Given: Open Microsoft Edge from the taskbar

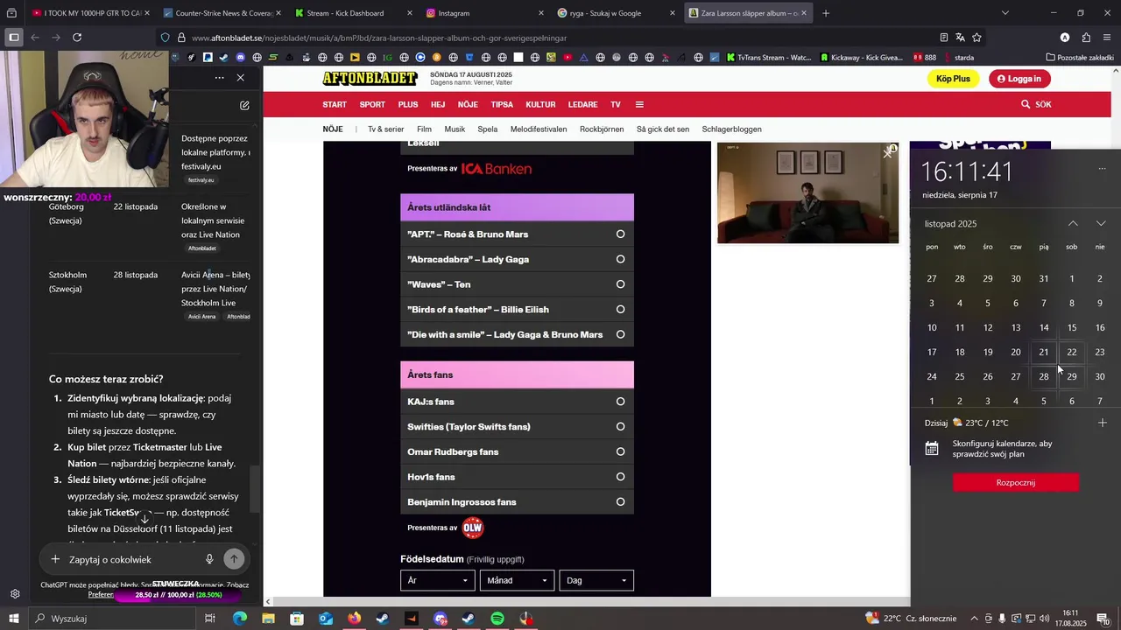Looking at the screenshot, I should coord(240,619).
